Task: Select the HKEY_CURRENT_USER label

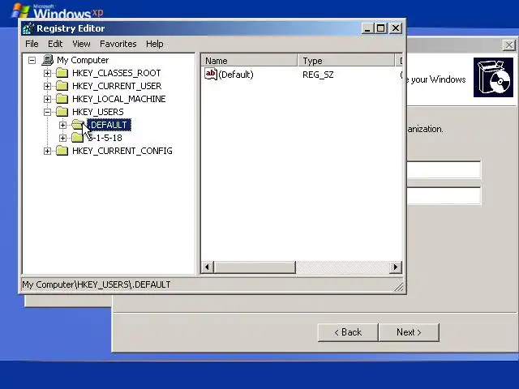Action: tap(117, 86)
